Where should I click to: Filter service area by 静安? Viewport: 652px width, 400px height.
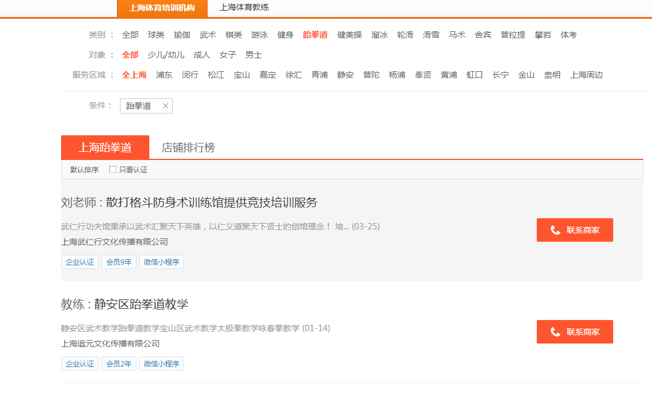click(345, 75)
